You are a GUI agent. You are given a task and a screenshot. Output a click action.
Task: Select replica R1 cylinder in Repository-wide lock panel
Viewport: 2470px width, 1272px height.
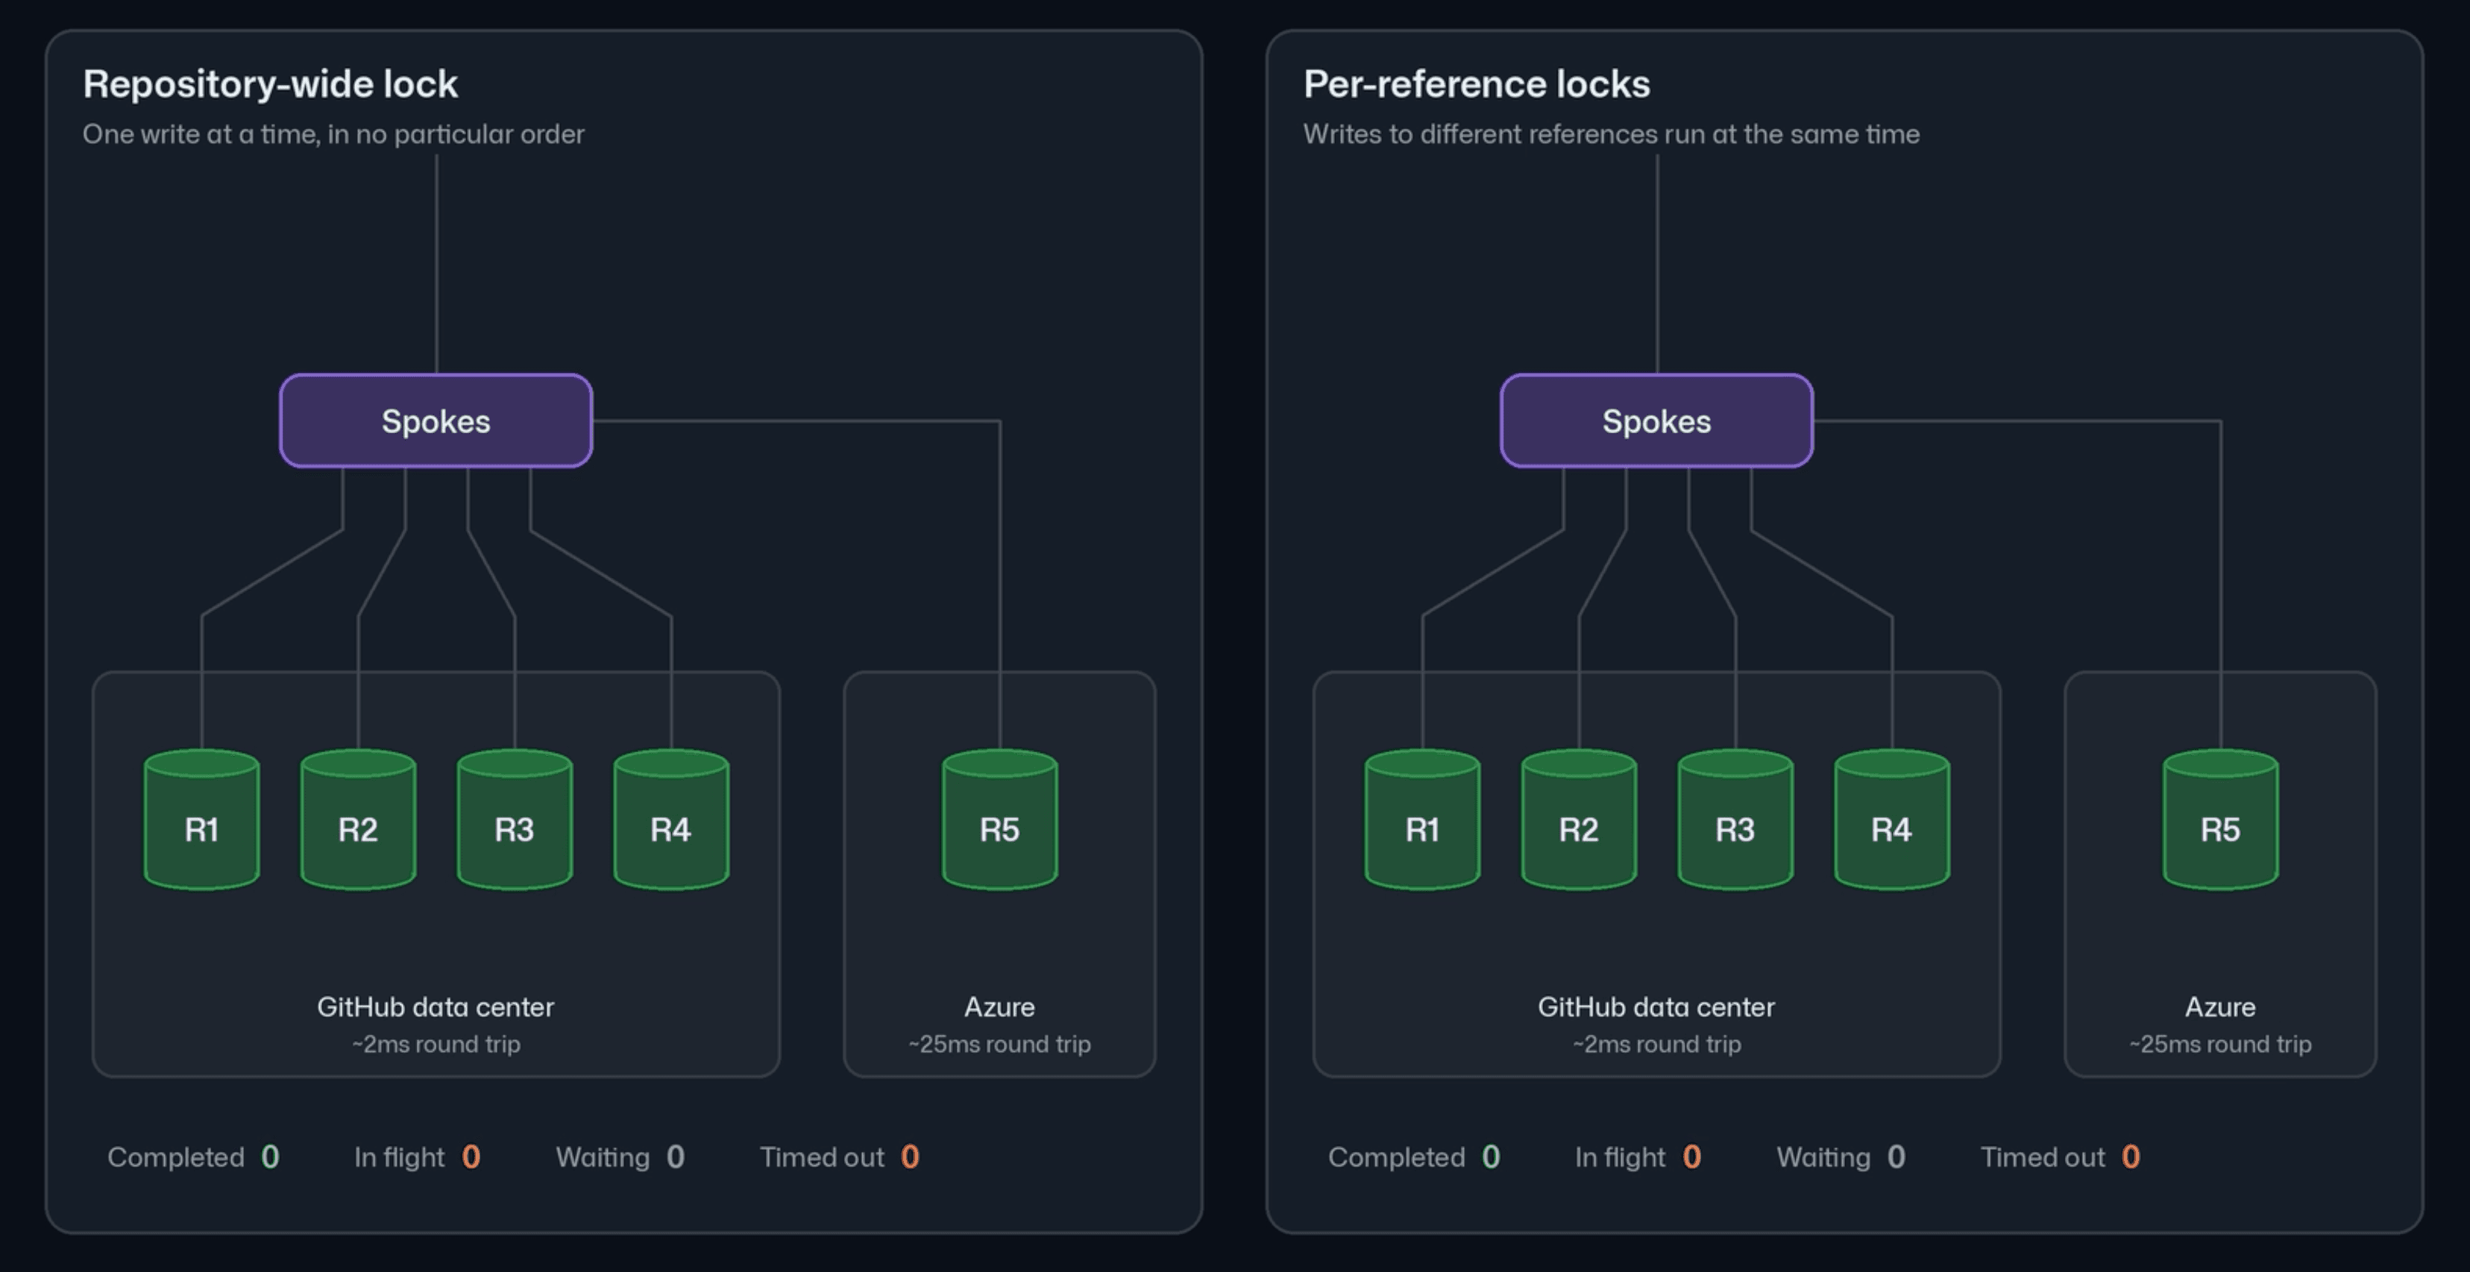click(x=201, y=819)
